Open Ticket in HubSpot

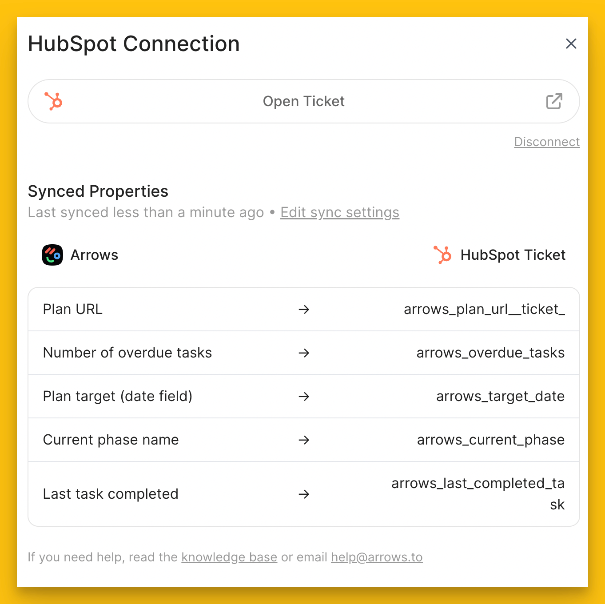(x=304, y=101)
